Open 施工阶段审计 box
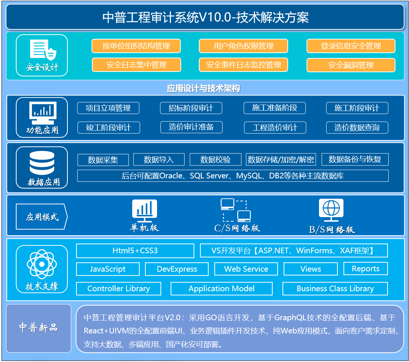Image resolution: width=409 pixels, height=362 pixels. tap(357, 108)
